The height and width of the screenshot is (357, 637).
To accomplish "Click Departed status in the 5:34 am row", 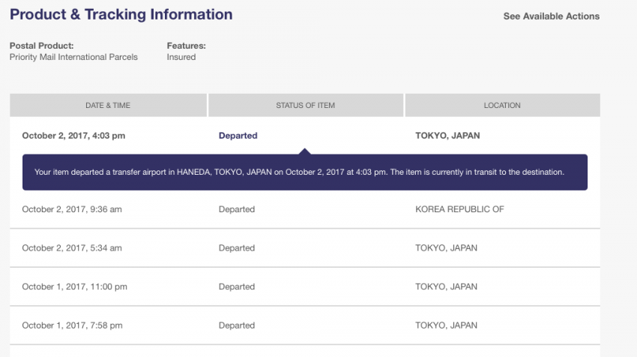I will [237, 248].
